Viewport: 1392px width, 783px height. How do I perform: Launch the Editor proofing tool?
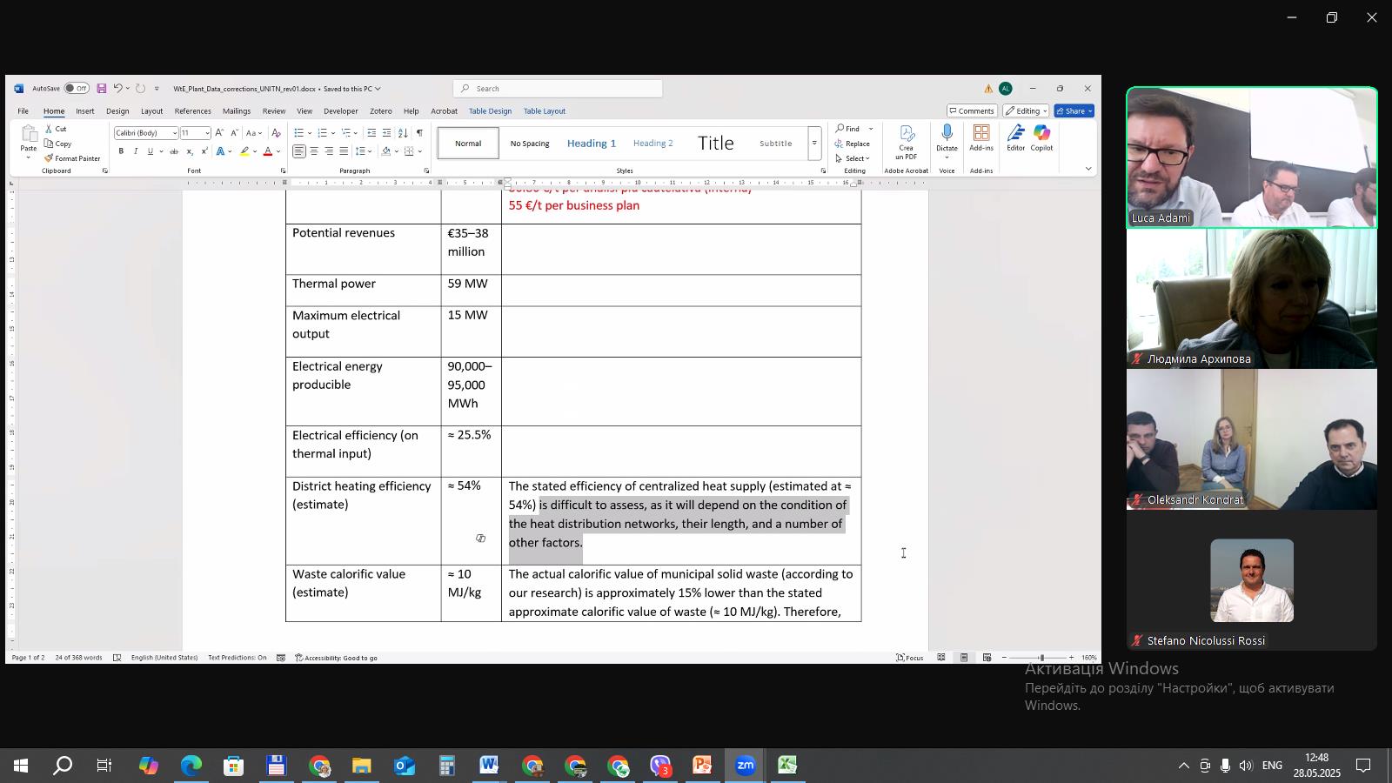click(x=1015, y=137)
